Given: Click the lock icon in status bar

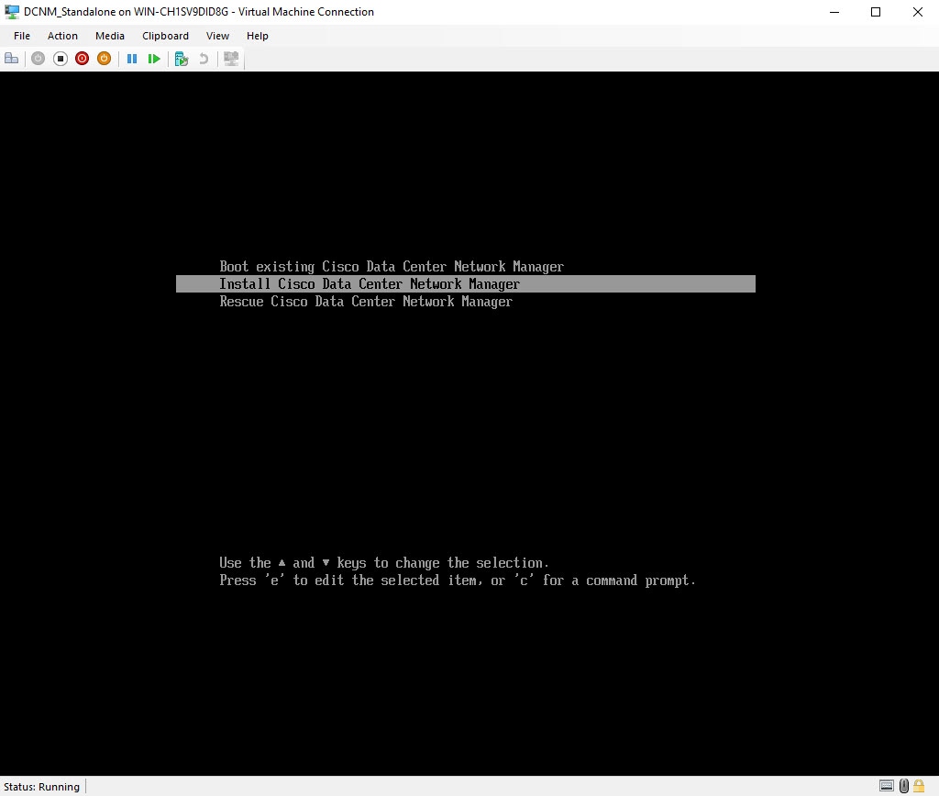Looking at the screenshot, I should coord(919,786).
